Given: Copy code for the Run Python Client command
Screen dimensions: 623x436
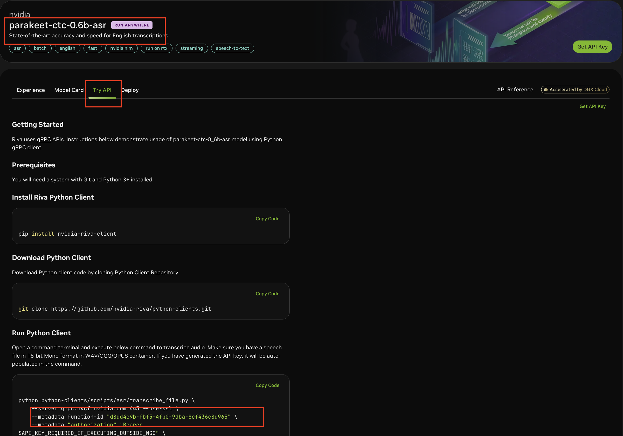Looking at the screenshot, I should 267,385.
